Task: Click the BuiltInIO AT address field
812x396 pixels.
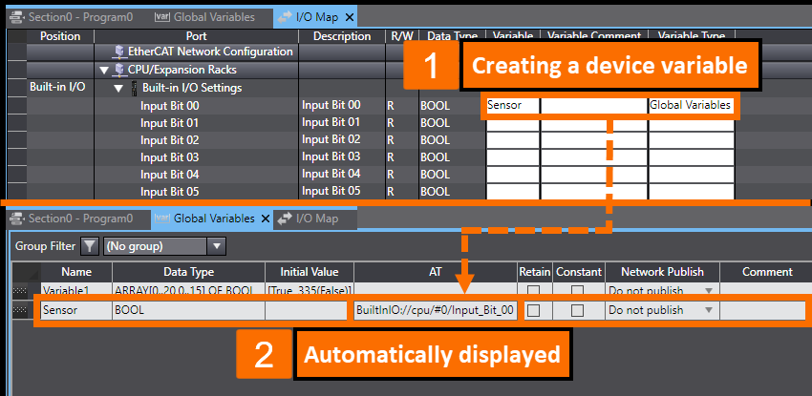Action: point(436,310)
